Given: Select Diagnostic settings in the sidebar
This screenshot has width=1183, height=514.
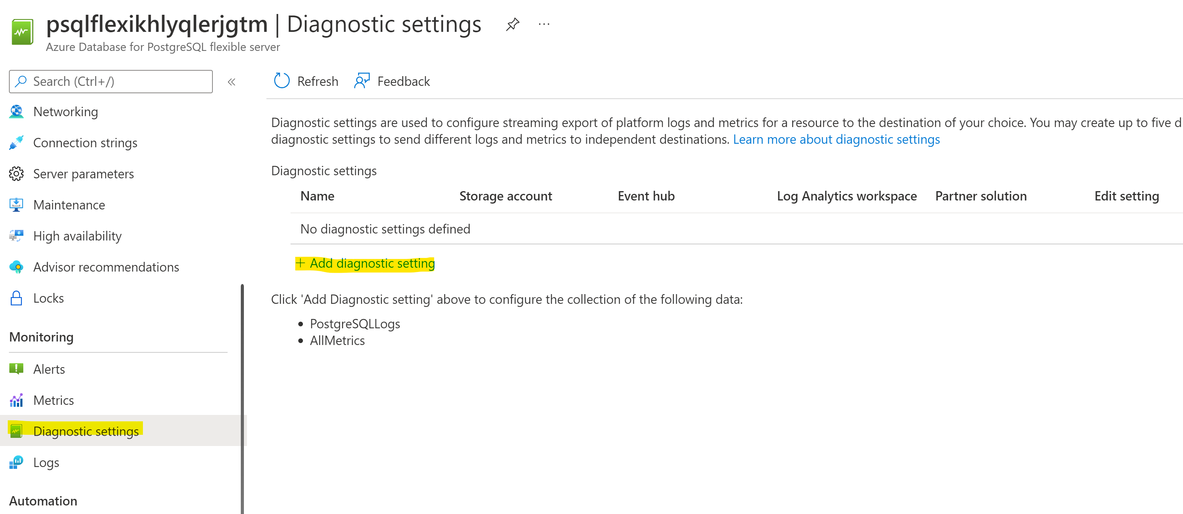Looking at the screenshot, I should (x=86, y=431).
